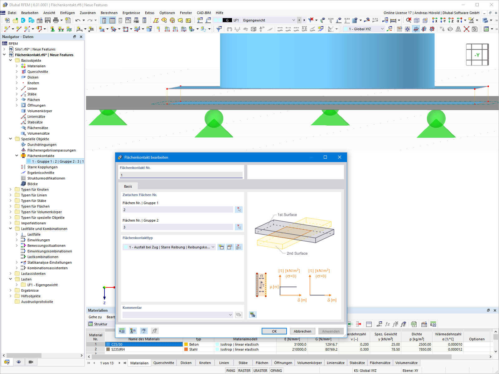Click the red X delete icon in second toolbar

[x=467, y=29]
